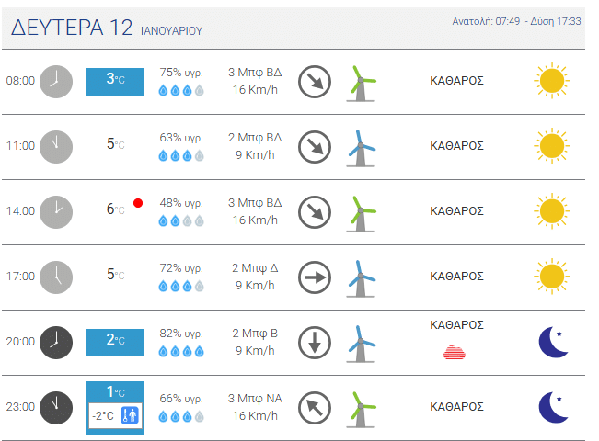Click the sunrise time Ανατολή 07:49
This screenshot has height=441, width=599.
pyautogui.click(x=486, y=21)
